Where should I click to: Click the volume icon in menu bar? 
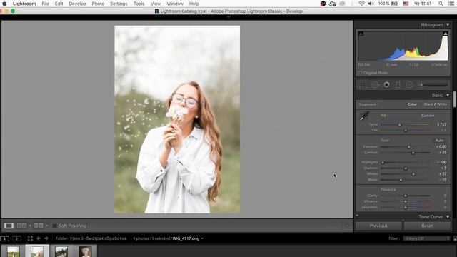pyautogui.click(x=371, y=4)
